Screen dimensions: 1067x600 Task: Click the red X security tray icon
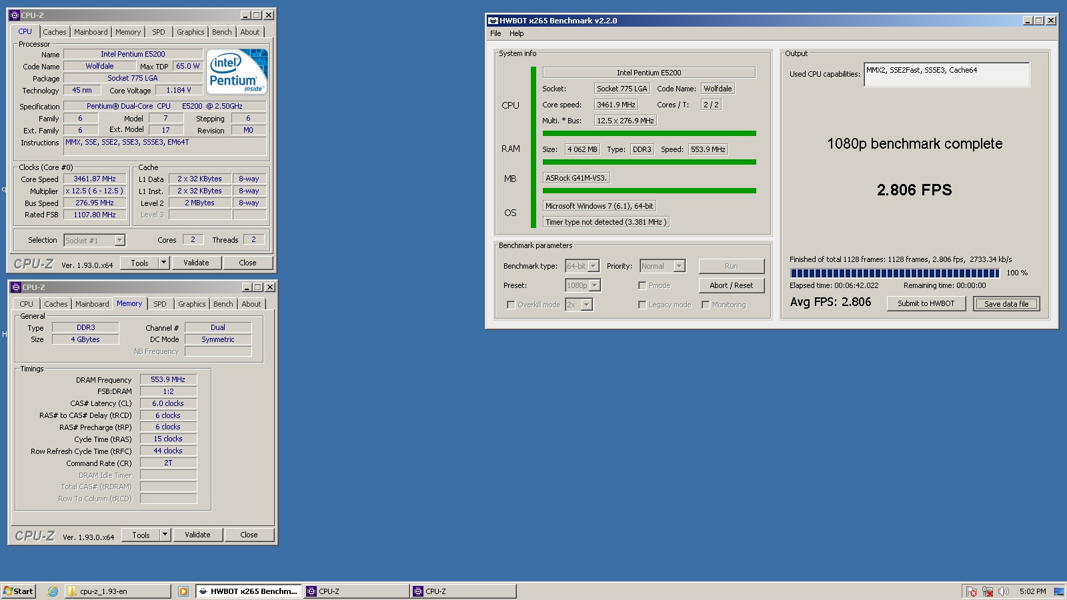coord(972,591)
